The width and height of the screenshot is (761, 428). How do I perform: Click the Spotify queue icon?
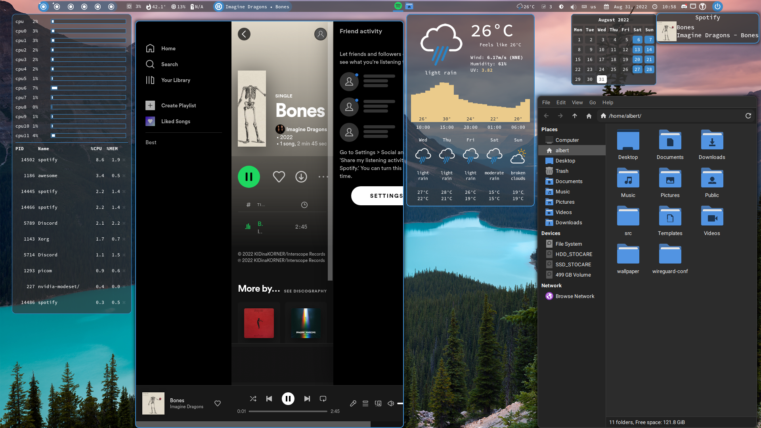[365, 403]
